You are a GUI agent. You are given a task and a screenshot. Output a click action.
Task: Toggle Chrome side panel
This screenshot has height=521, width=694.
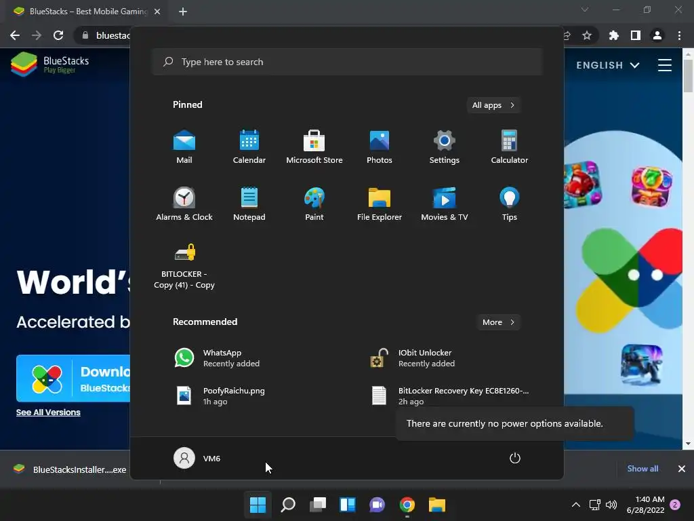coord(636,35)
